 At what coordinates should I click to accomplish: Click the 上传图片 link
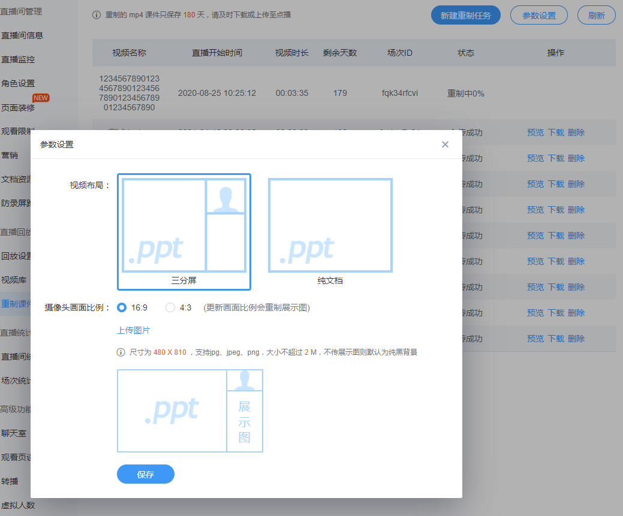tap(134, 330)
